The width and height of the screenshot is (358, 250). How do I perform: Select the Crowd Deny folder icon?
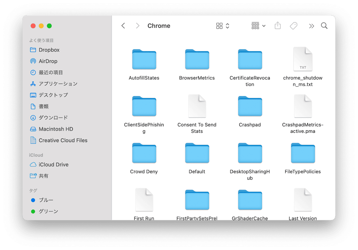click(x=144, y=153)
